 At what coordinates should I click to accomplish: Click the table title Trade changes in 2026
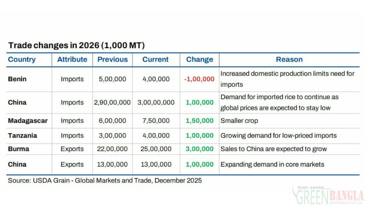tap(76, 45)
